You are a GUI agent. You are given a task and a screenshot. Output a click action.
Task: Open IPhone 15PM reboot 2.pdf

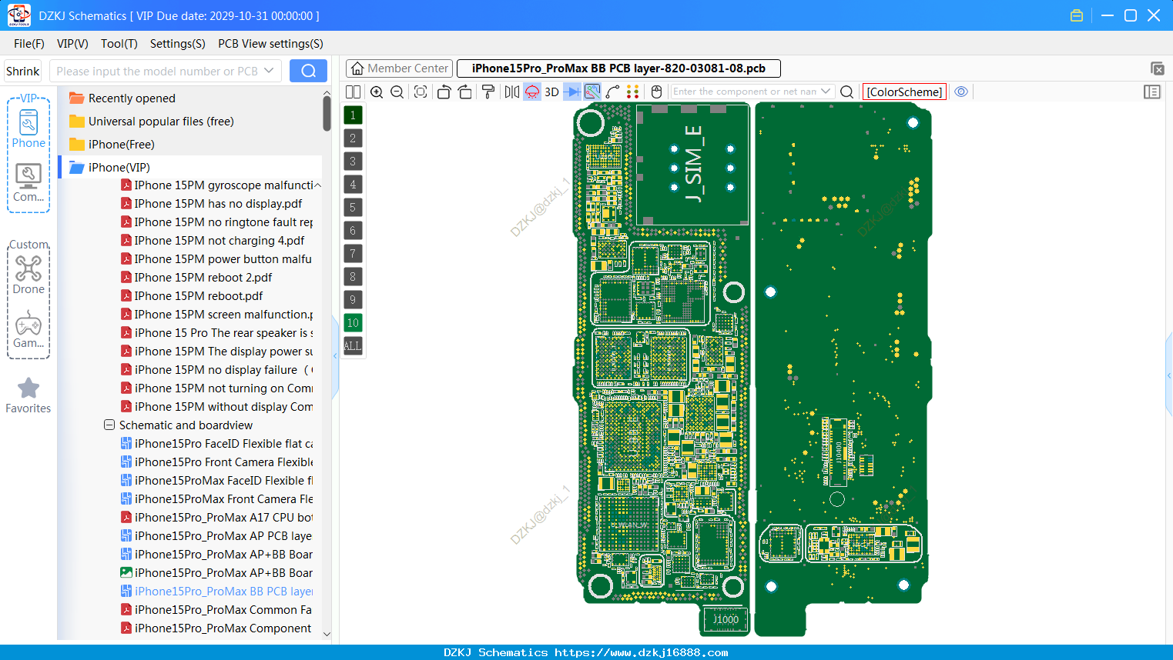(x=203, y=278)
